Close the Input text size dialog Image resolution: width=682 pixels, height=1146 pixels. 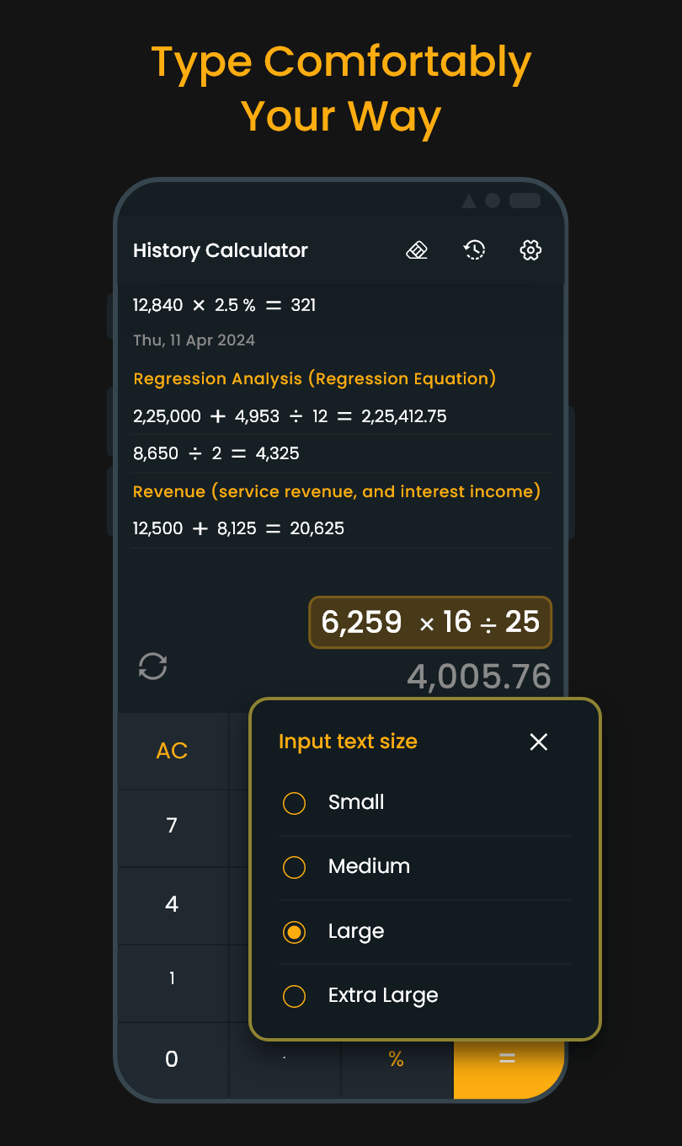(x=538, y=742)
